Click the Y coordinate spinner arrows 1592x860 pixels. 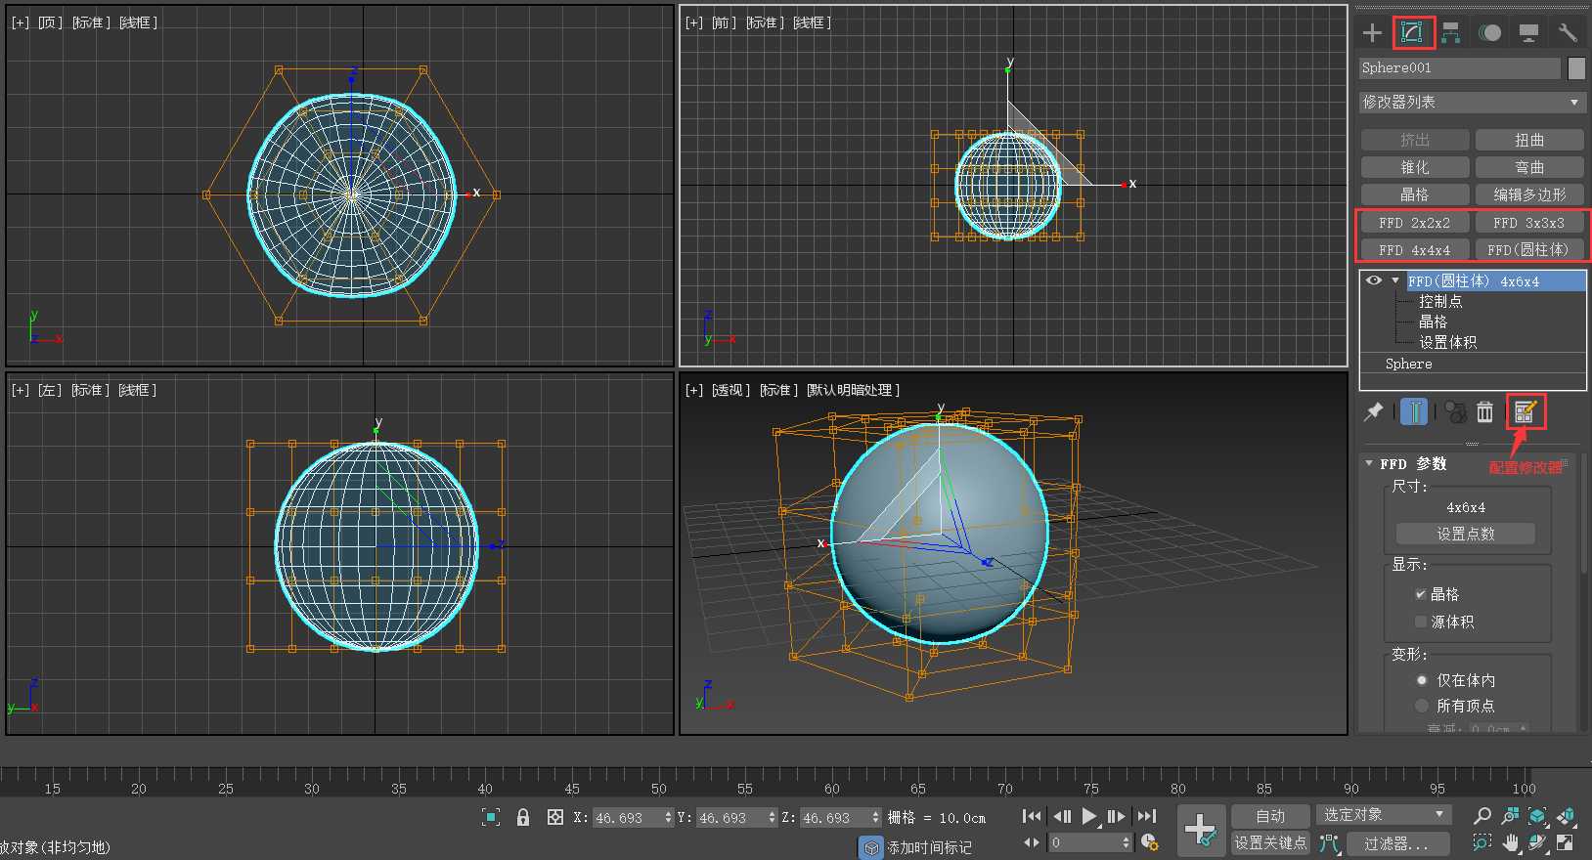(772, 818)
